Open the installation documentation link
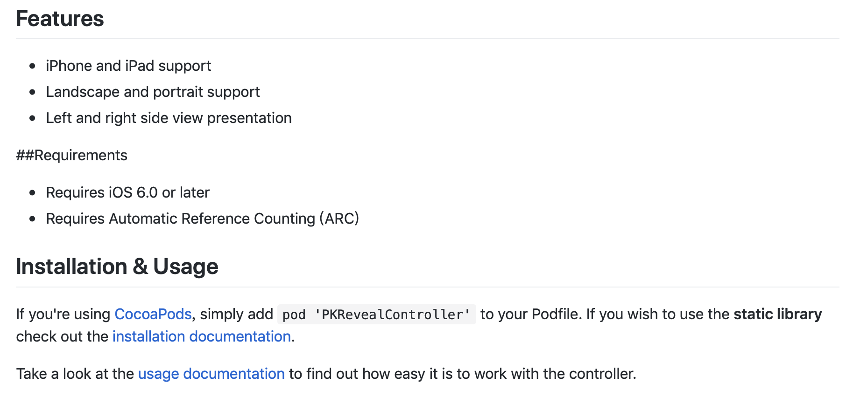This screenshot has height=397, width=846. point(201,336)
